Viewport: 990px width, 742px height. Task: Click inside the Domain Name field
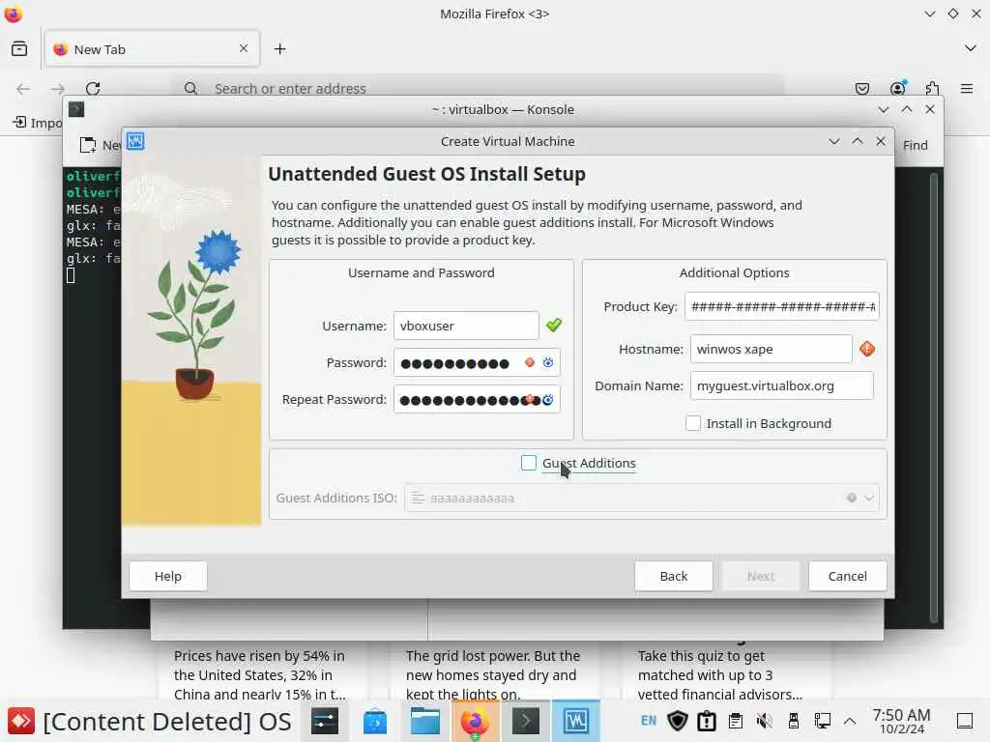point(781,385)
